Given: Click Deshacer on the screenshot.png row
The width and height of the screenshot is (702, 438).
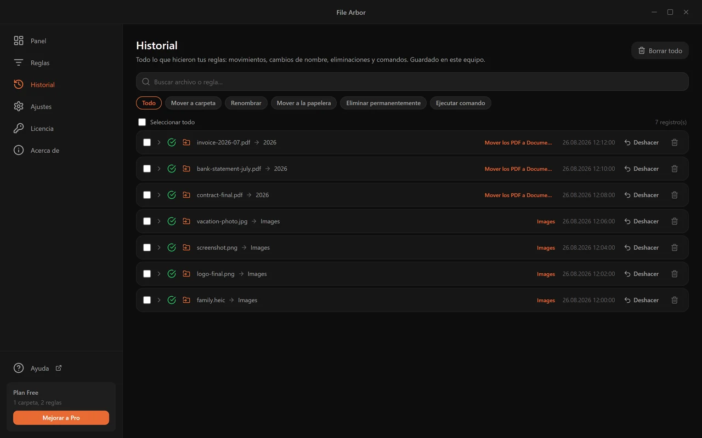Looking at the screenshot, I should (x=641, y=247).
